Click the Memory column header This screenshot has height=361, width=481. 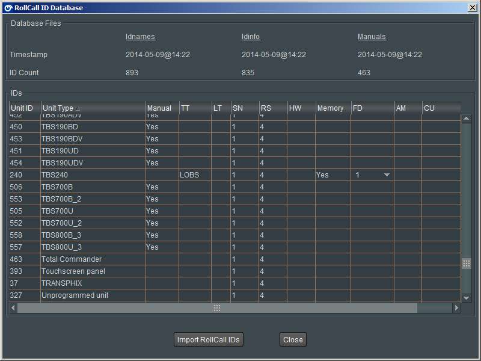click(x=333, y=108)
